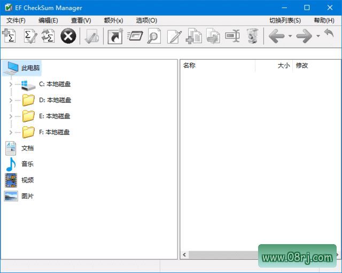342x273 pixels.
Task: Click the verify checksum icon
Action: (29, 36)
